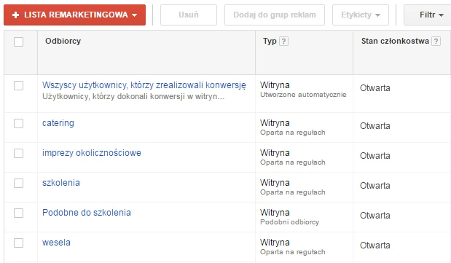Check the box for Wszyscy użytkownicy row
Screen dimensions: 451x263
coord(18,85)
